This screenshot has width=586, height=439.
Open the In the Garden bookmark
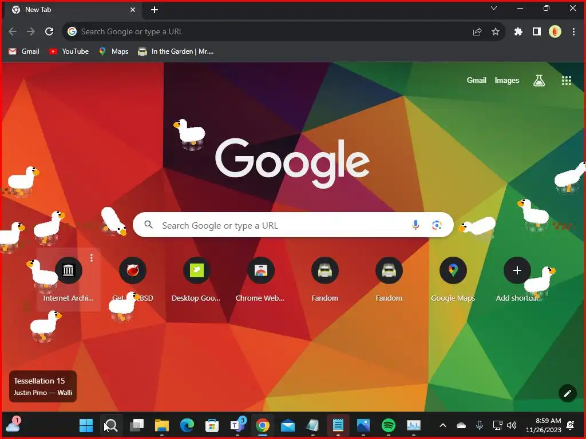176,51
